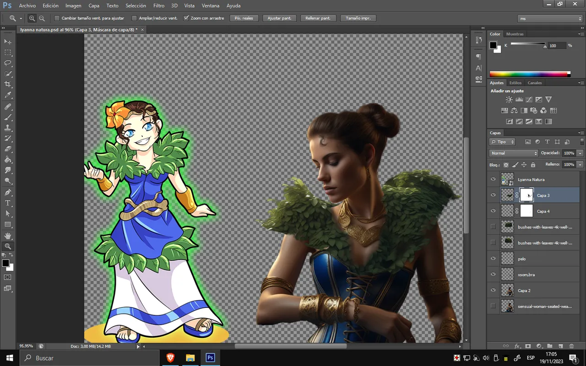Select the Rectangle shape tool
The width and height of the screenshot is (586, 366).
point(8,224)
